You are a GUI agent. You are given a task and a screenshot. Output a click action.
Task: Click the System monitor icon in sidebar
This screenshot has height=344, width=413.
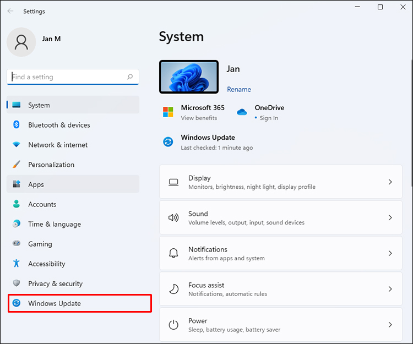(x=17, y=105)
